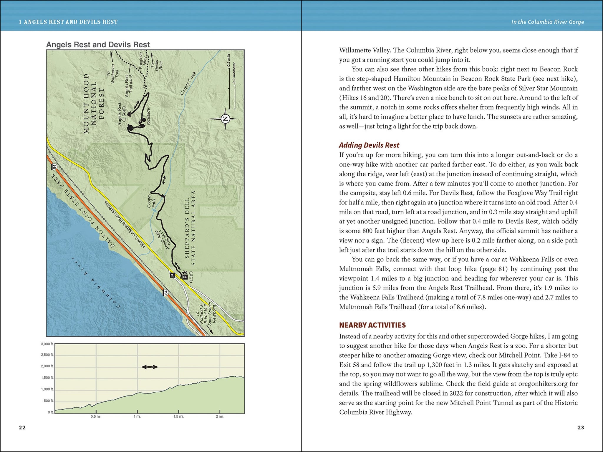Click the chapter header 1 Angels Rest and Devils Rest

[68, 22]
